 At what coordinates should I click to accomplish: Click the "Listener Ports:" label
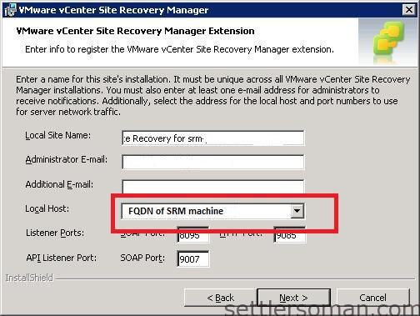coord(55,233)
